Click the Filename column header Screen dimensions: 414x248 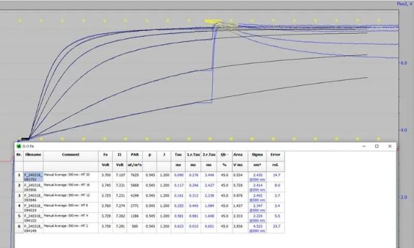click(33, 155)
